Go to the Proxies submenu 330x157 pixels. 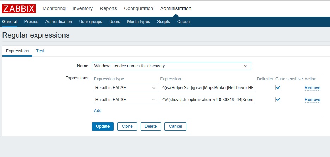coord(31,22)
